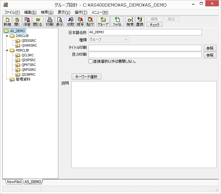Image resolution: width=221 pixels, height=194 pixels.
Task: Select the QCLSRC tree item label
Action: [x=28, y=55]
